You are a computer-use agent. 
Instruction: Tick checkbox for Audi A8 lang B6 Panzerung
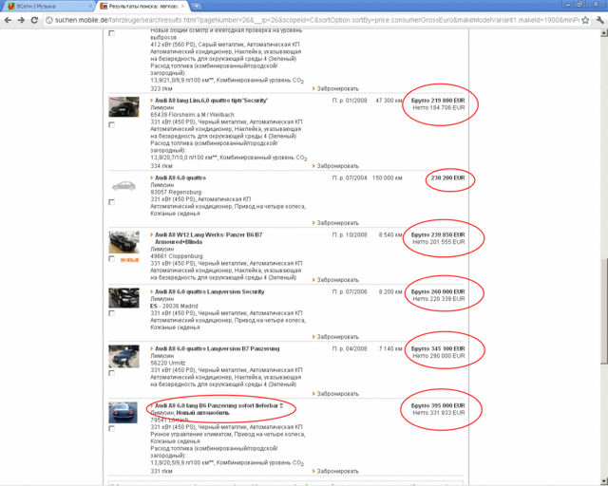pyautogui.click(x=112, y=428)
